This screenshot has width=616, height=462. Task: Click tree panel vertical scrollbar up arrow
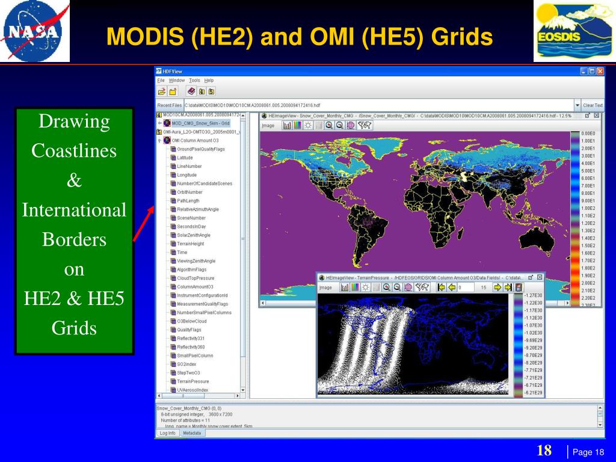coord(243,115)
